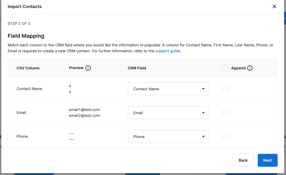Check the Append box for Email row

coord(225,113)
